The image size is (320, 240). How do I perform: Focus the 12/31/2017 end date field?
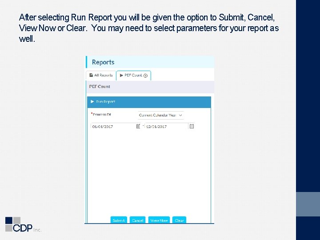[167, 126]
